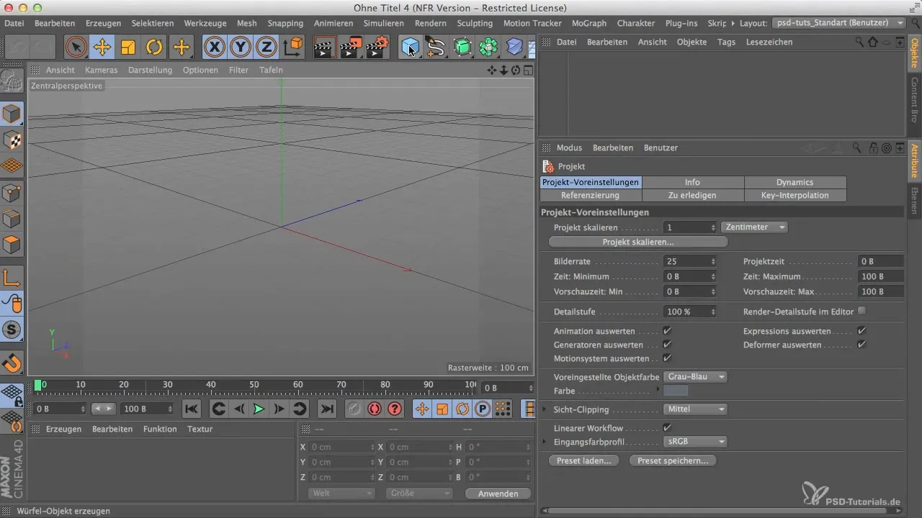Click the Projekt skalieren... button
This screenshot has width=922, height=518.
pos(637,242)
